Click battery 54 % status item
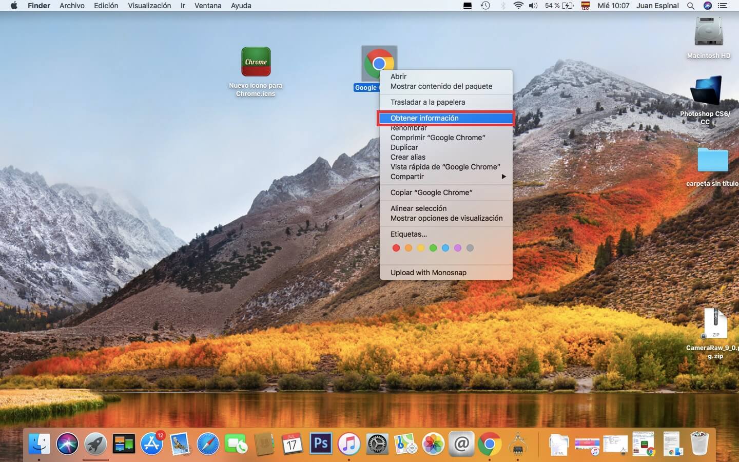 pos(559,6)
